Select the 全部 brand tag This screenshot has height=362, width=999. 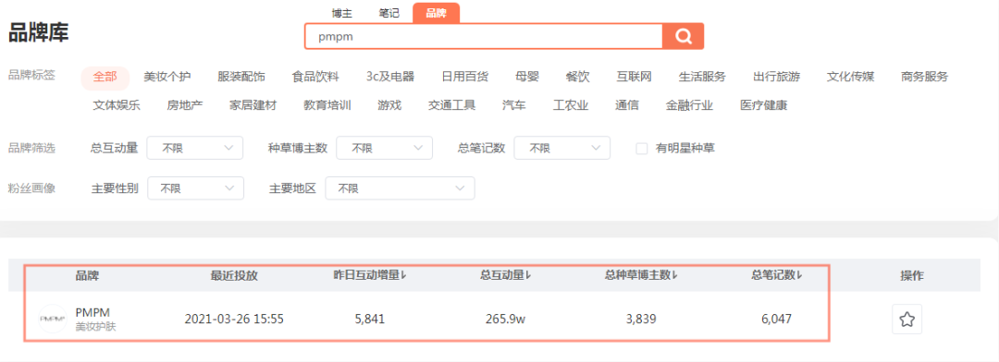pos(105,77)
